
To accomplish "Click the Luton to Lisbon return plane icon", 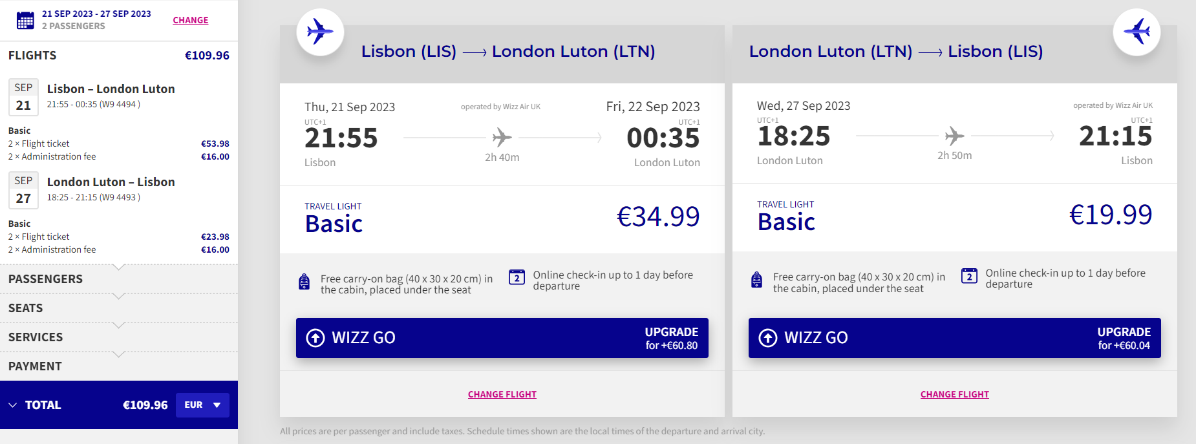I will (x=1137, y=32).
